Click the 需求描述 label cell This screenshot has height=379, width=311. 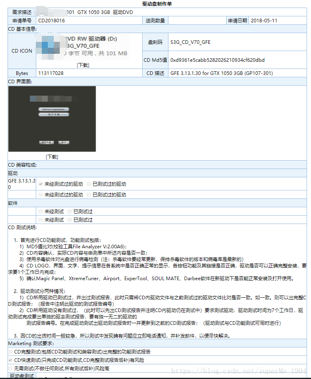22,12
